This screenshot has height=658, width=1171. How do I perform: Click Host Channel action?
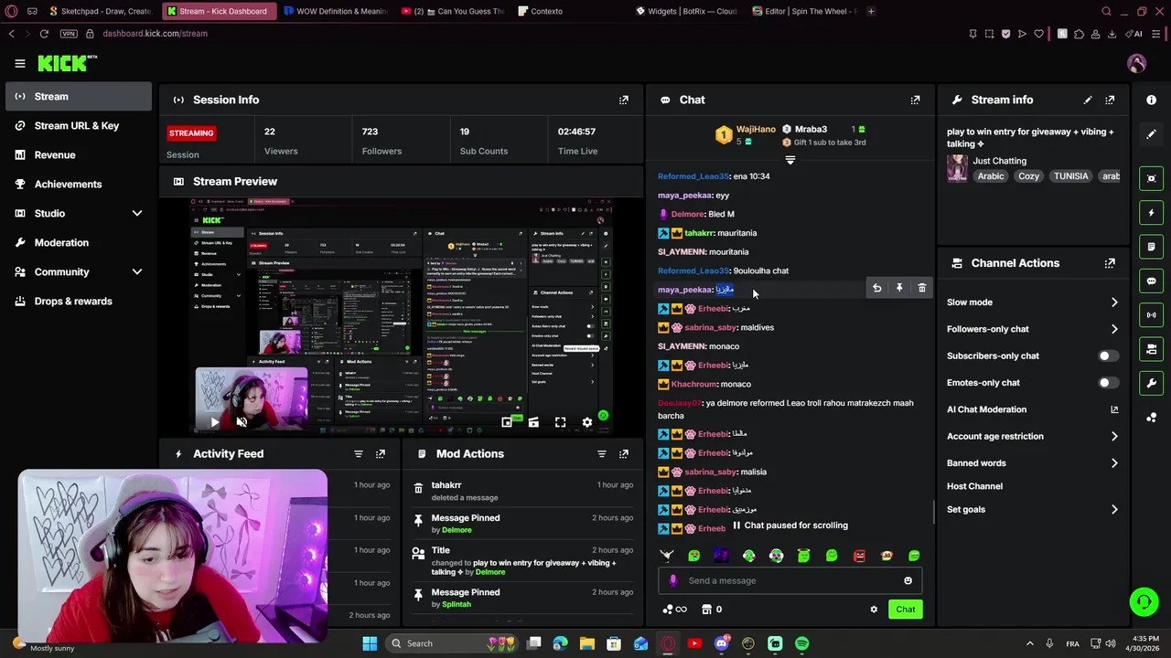(x=974, y=486)
